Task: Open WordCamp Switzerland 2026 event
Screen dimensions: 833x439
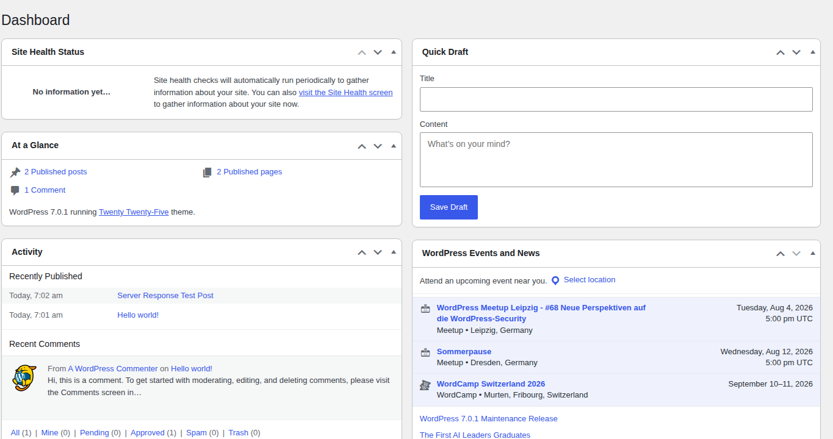Action: click(491, 384)
